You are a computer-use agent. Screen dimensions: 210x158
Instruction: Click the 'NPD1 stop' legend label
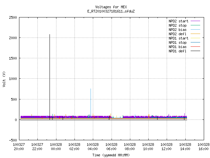click(178, 42)
